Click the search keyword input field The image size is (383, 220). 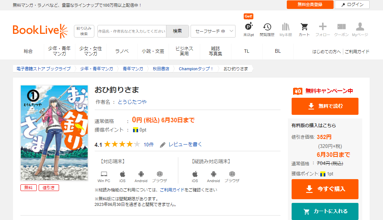pos(132,31)
